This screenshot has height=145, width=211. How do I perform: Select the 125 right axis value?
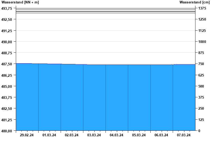tap(201, 120)
